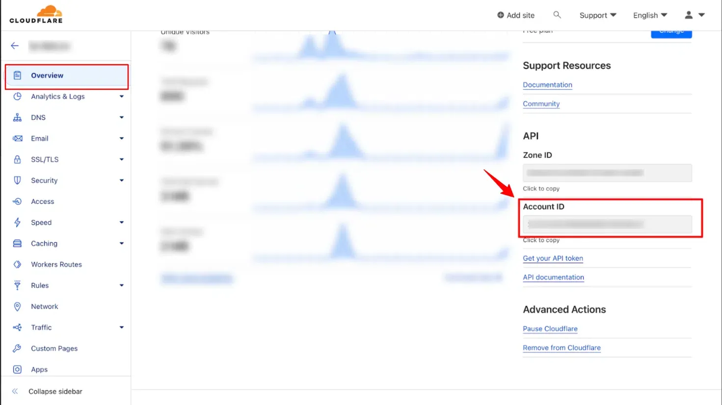Click the blurred site name in sidebar
The image size is (722, 405).
coord(49,46)
